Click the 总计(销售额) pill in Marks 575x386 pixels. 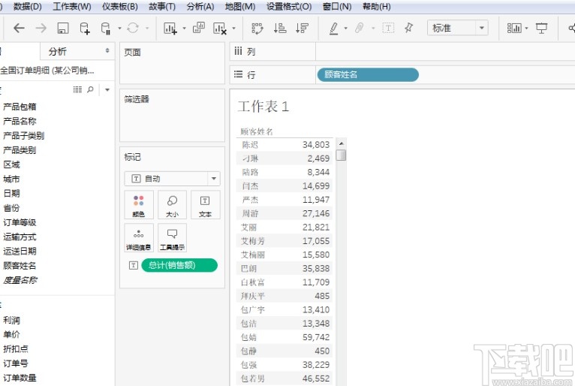click(179, 265)
